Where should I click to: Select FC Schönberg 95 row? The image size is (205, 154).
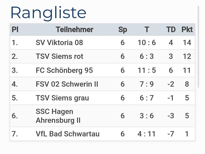coord(102,70)
